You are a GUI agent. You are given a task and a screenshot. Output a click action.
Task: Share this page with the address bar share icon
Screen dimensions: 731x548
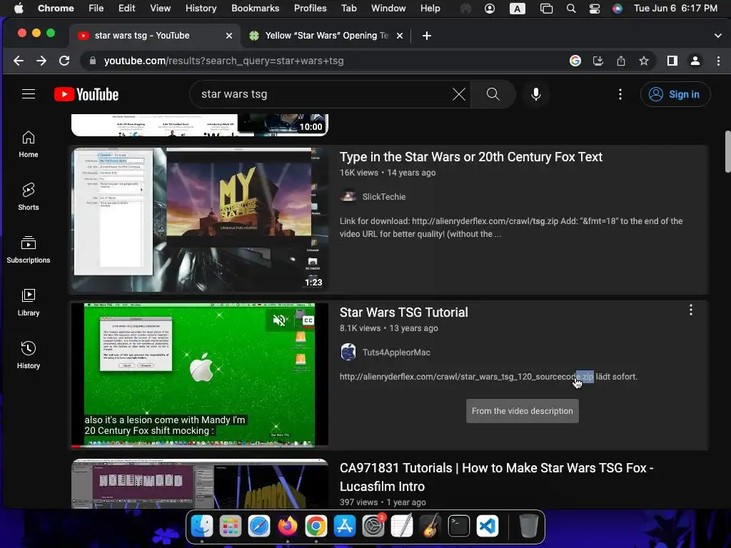(620, 61)
